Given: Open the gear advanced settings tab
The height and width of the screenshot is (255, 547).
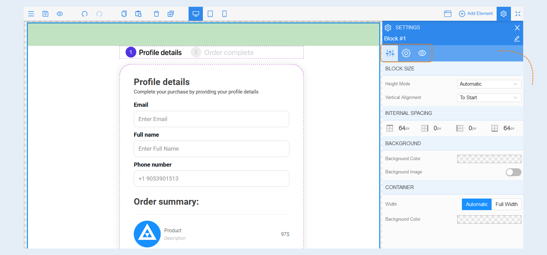Looking at the screenshot, I should (406, 53).
